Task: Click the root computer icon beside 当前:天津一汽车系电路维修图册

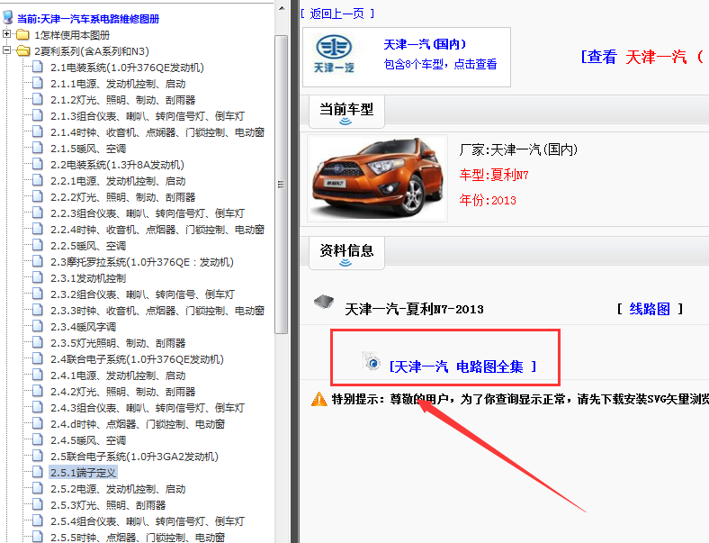Action: (x=8, y=18)
